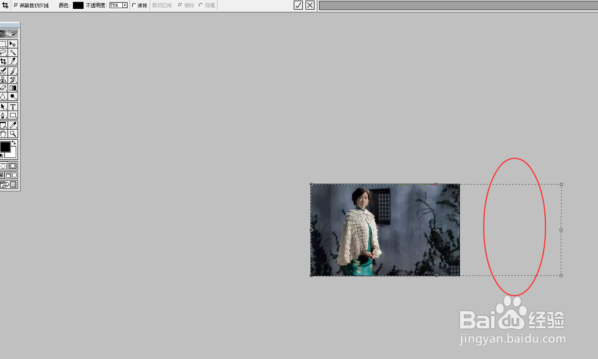Click the opacity 75% input field
The width and height of the screenshot is (598, 359).
pyautogui.click(x=116, y=5)
